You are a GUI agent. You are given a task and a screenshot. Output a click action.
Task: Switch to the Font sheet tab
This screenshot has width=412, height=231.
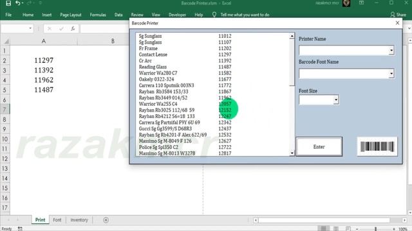click(x=57, y=220)
